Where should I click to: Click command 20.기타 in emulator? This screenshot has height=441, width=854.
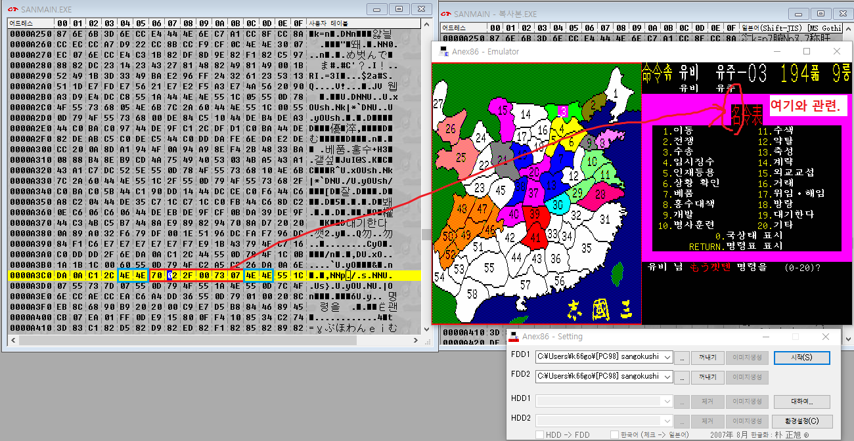coord(775,224)
